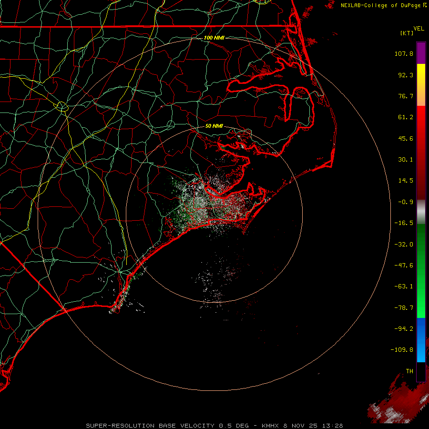Click the 30.1 legend value
The height and width of the screenshot is (429, 429).
pos(406,160)
